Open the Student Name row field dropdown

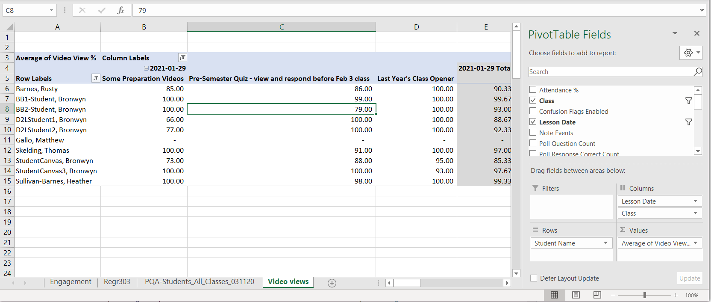pos(605,243)
